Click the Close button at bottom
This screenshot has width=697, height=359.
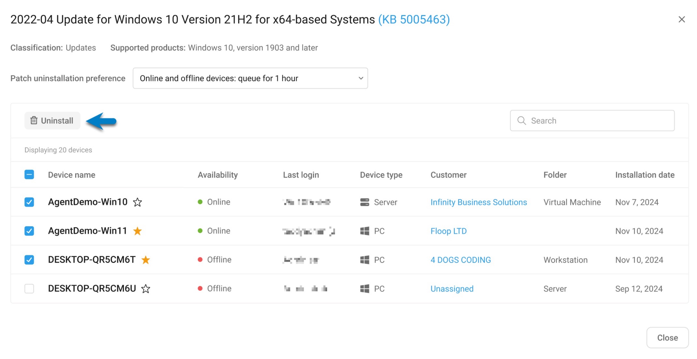(x=667, y=338)
